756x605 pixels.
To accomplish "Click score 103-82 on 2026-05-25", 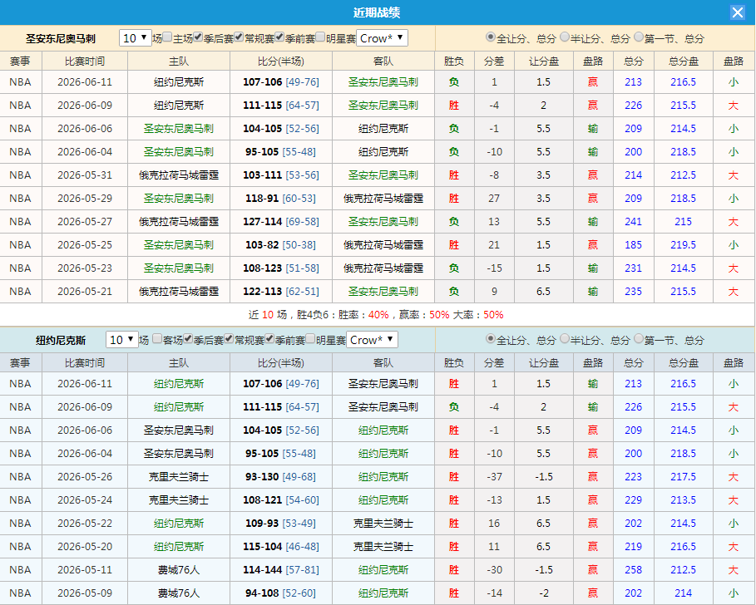I will click(x=262, y=244).
